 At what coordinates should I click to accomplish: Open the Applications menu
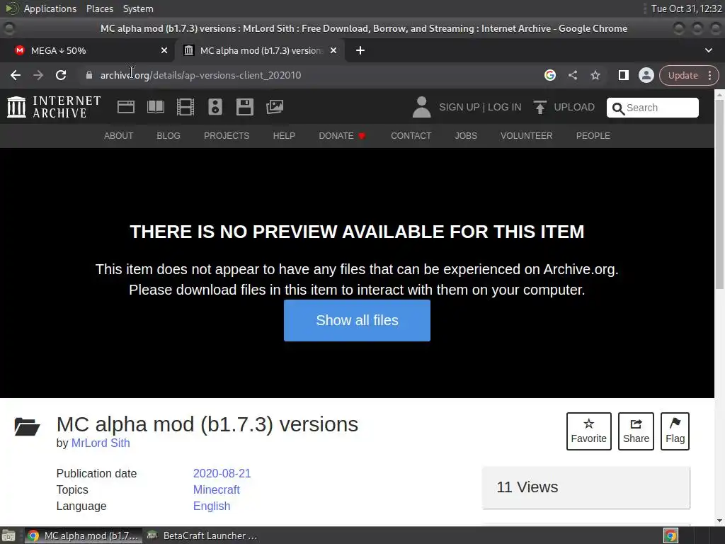point(50,8)
